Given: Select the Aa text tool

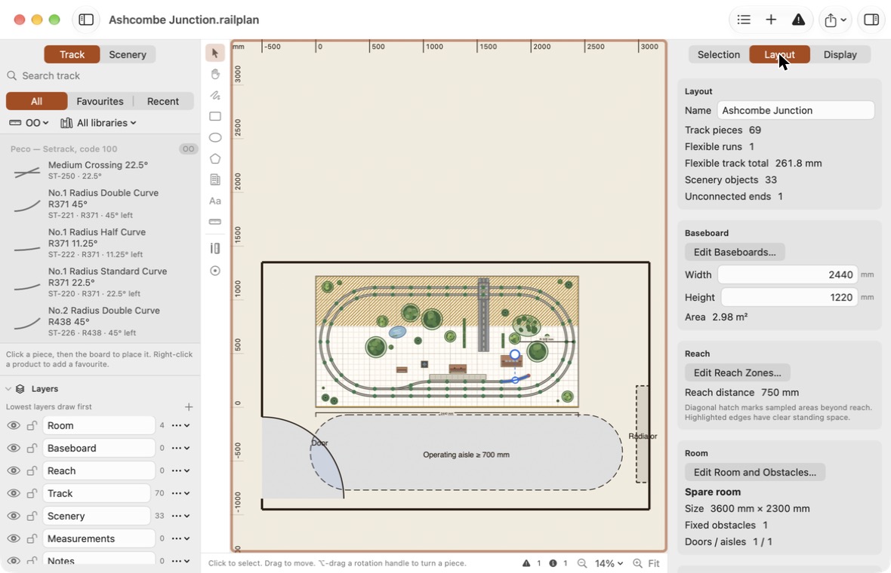Looking at the screenshot, I should click(214, 201).
